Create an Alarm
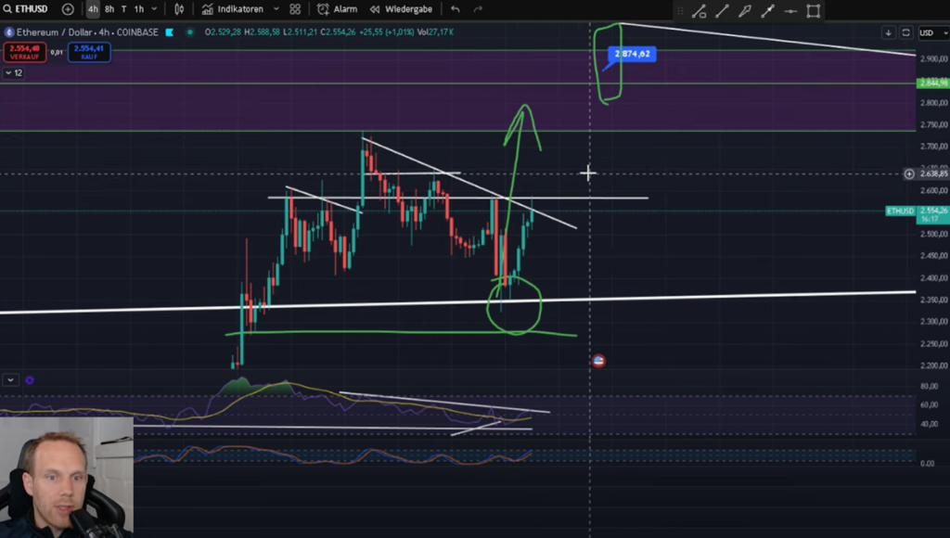Screen dimensions: 950x538 [x=338, y=9]
